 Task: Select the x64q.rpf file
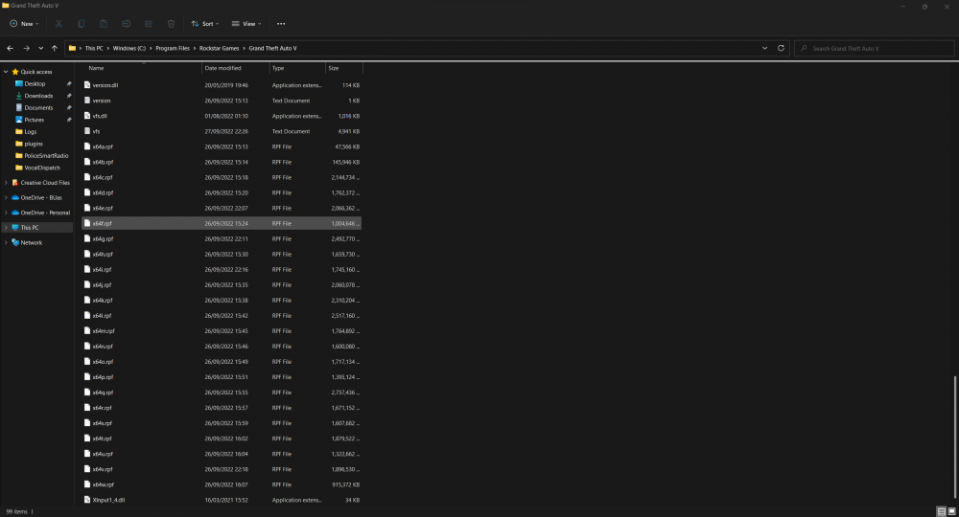(x=222, y=393)
